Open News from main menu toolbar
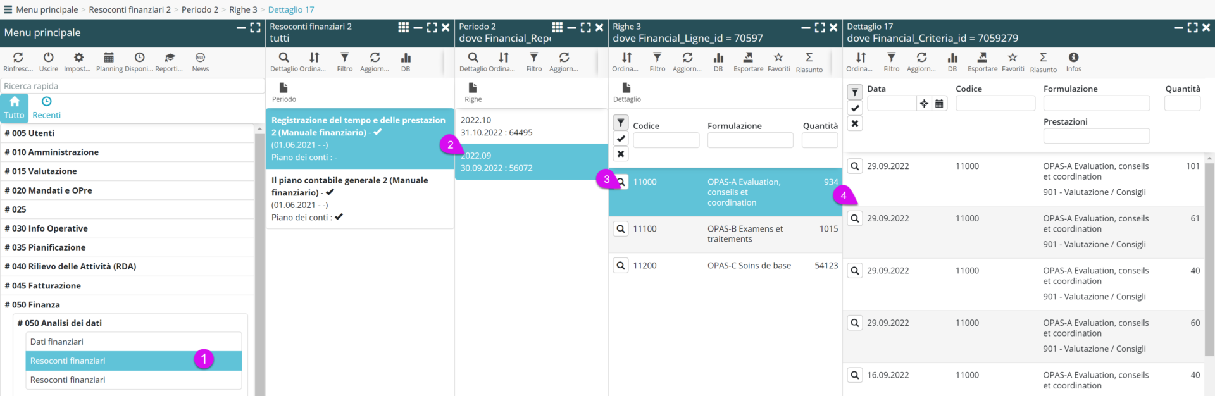 point(200,58)
